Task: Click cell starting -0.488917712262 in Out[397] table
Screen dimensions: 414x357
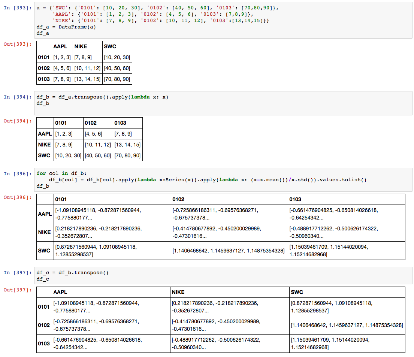Action: (230, 344)
